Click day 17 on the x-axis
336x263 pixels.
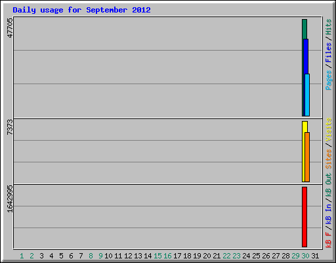coord(177,256)
